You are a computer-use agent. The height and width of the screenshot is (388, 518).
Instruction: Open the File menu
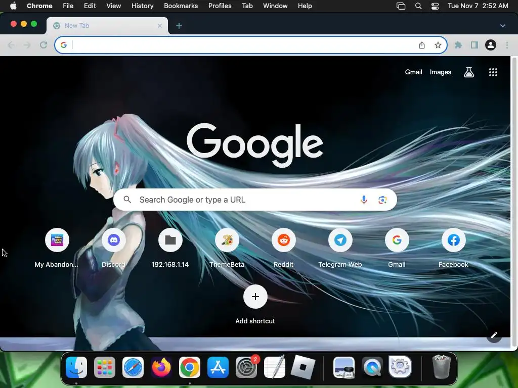(x=68, y=6)
